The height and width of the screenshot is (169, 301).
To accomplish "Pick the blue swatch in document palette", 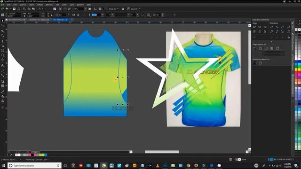I will (46, 155).
